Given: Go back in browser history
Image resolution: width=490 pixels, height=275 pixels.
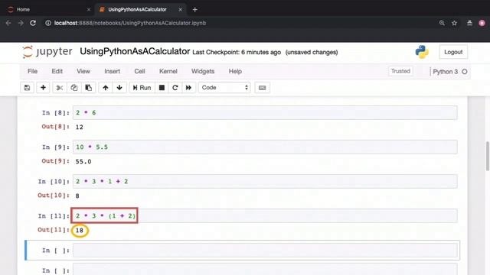Looking at the screenshot, I should pos(8,23).
